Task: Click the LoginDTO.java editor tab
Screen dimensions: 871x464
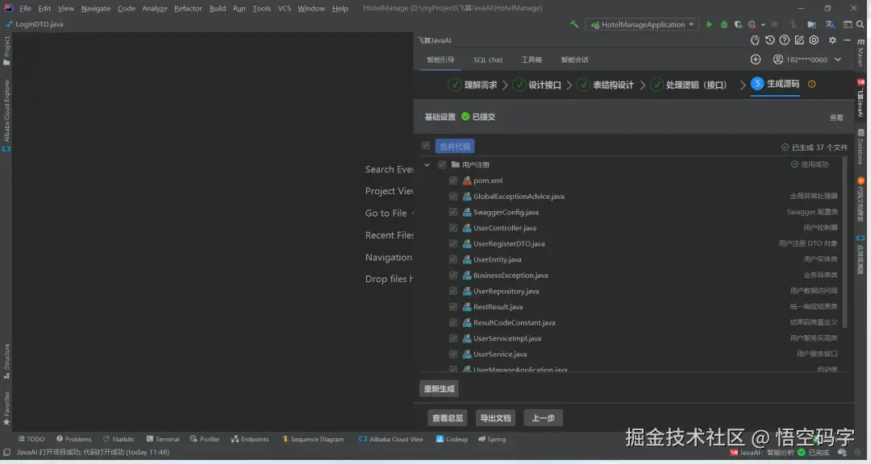Action: click(35, 24)
